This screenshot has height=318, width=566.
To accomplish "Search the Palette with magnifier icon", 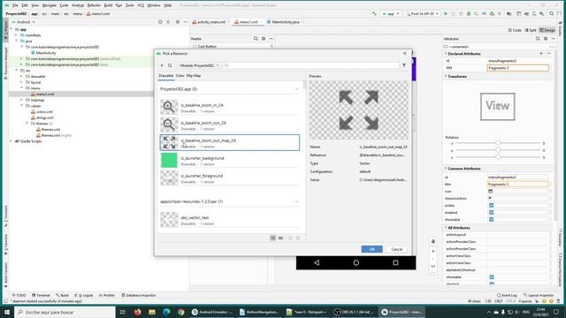I will pyautogui.click(x=256, y=39).
